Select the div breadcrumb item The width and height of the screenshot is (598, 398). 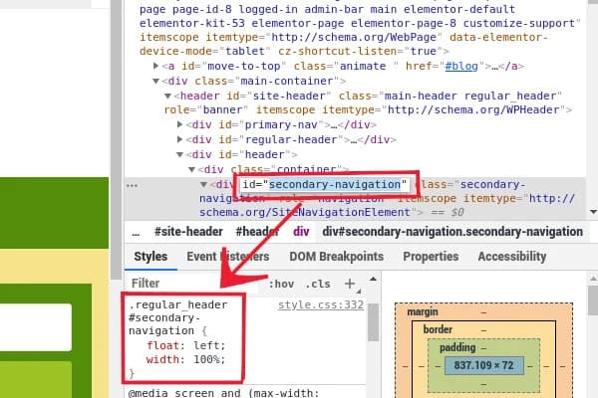[301, 232]
